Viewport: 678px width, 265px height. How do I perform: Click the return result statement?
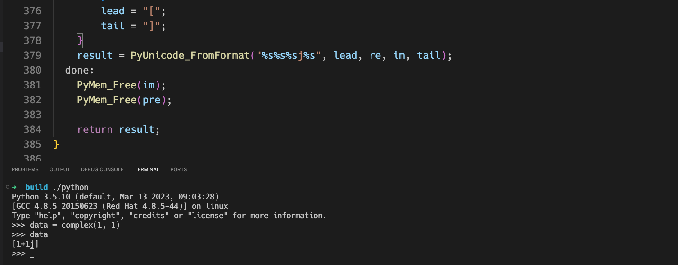pyautogui.click(x=118, y=129)
